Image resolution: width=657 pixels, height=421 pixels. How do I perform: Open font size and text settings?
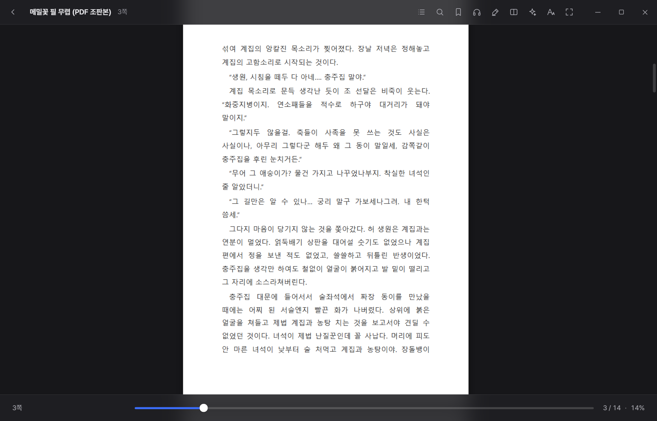click(551, 12)
